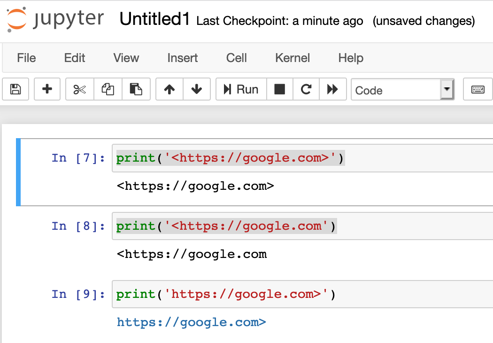Interrupt the kernel with the stop icon

(x=280, y=89)
